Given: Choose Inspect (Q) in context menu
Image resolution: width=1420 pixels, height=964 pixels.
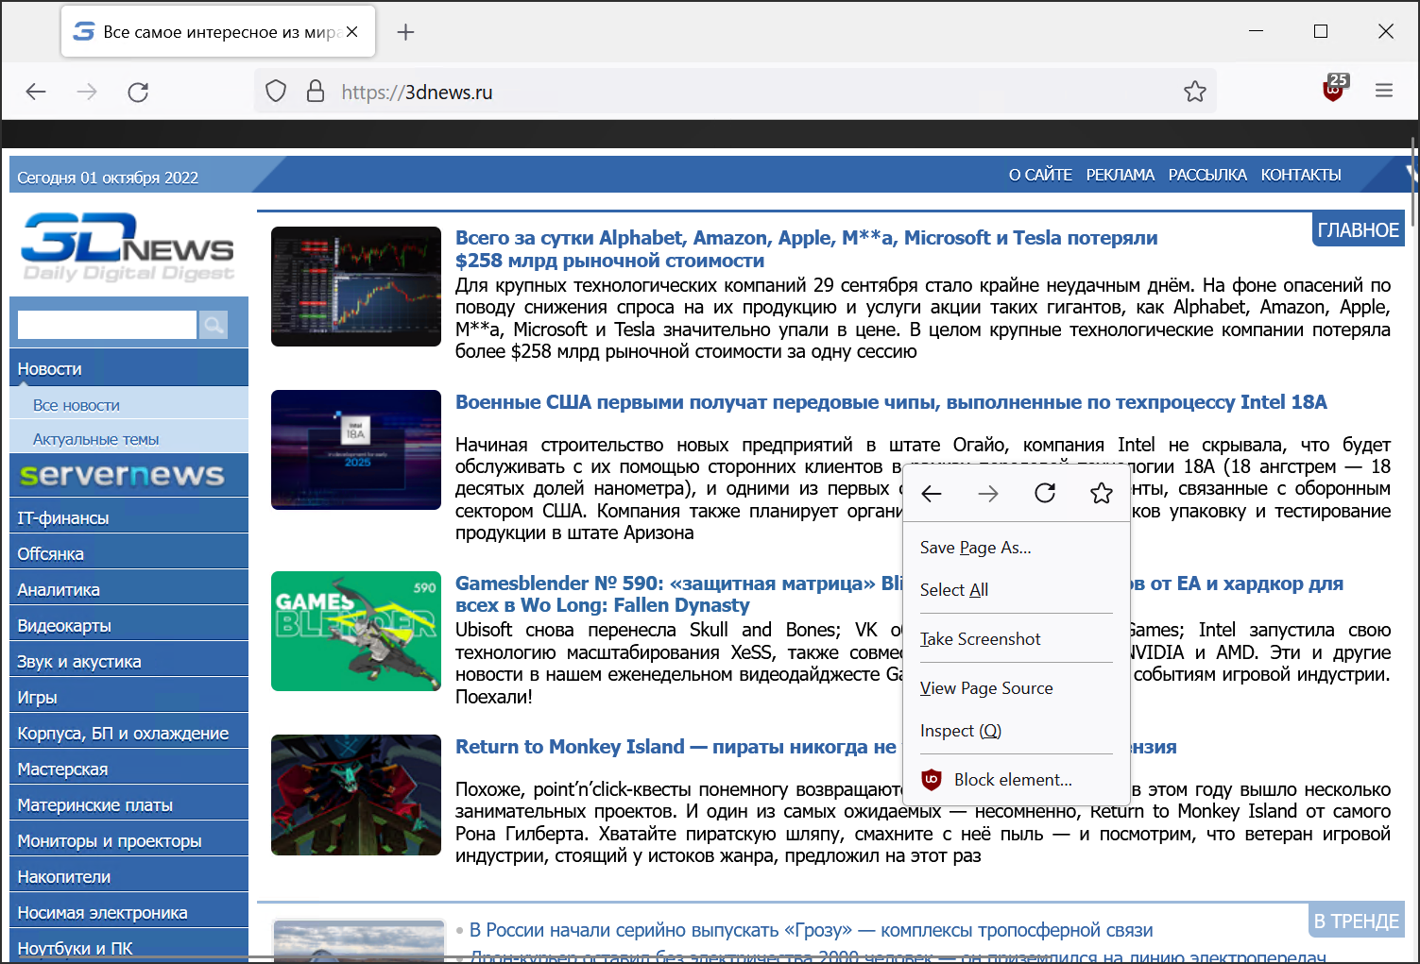Looking at the screenshot, I should (1017, 731).
